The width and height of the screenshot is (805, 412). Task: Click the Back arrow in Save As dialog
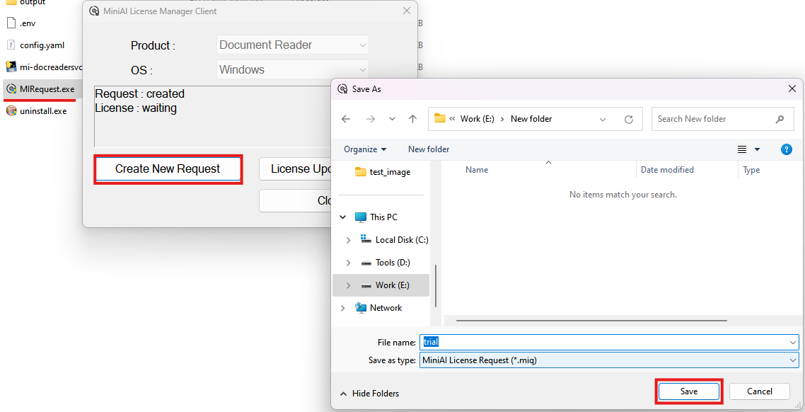(346, 119)
